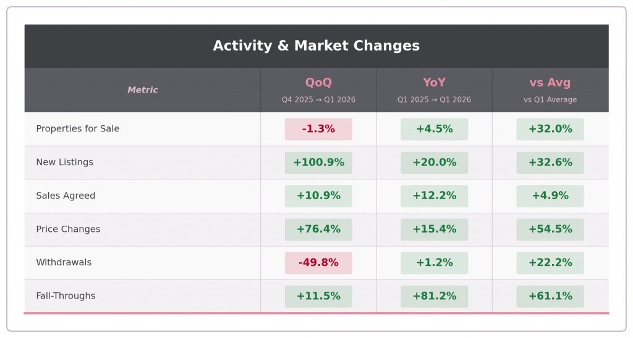Click the New Listings row label
This screenshot has height=338, width=633.
click(65, 162)
